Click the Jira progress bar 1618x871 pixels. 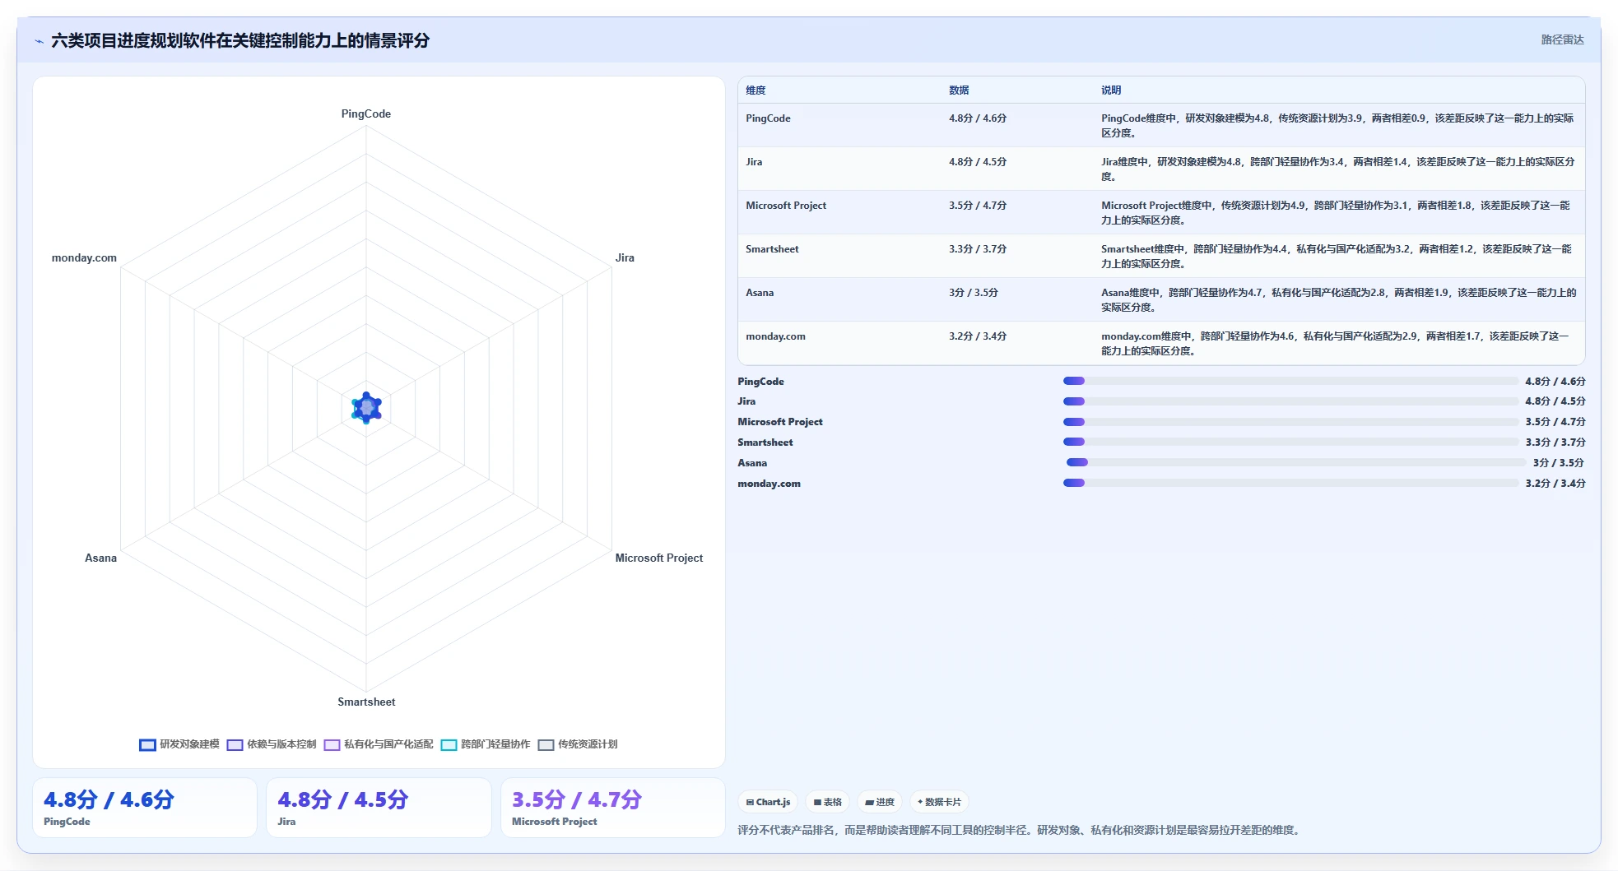(1290, 401)
